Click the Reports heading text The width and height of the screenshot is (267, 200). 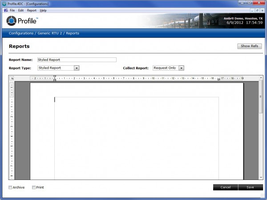[19, 46]
